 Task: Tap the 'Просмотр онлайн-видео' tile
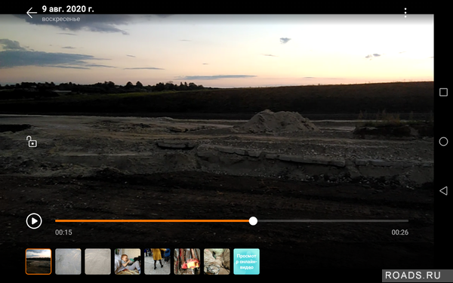coord(246,261)
